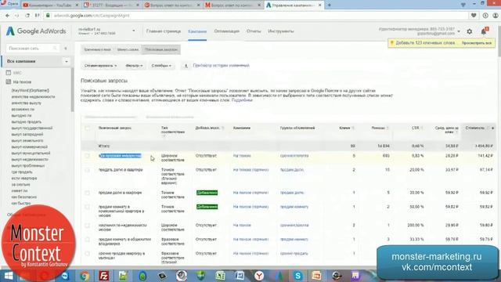Open TeamViewer from the taskbar
Image resolution: width=501 pixels, height=282 pixels.
pos(65,276)
